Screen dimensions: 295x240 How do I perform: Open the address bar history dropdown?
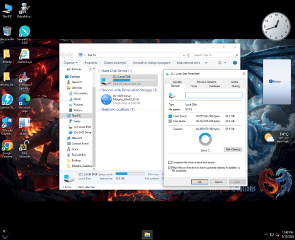(x=183, y=55)
